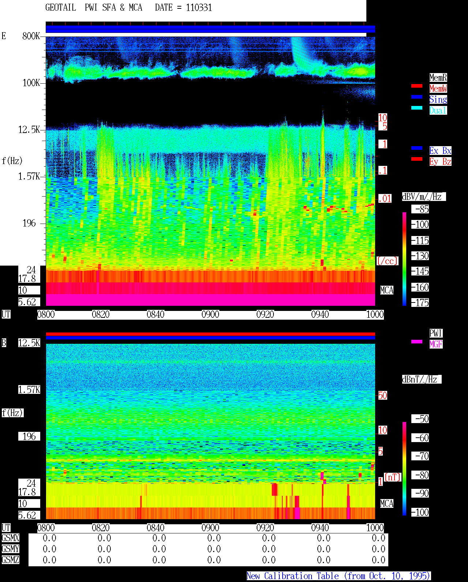Click the New Calibration Table link
The image size is (468, 582).
[339, 576]
